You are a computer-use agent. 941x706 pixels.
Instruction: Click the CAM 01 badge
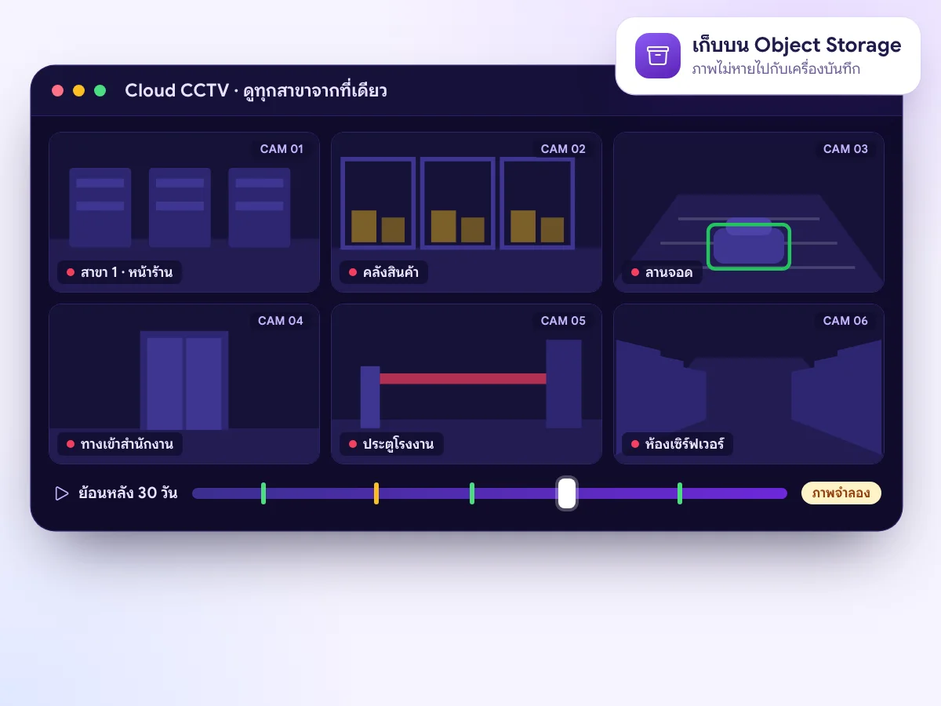[281, 148]
